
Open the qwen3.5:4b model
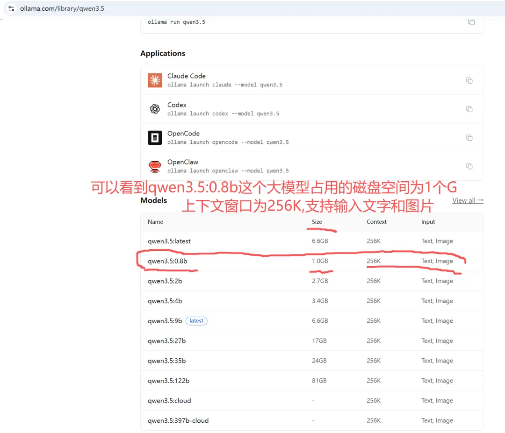click(x=165, y=301)
